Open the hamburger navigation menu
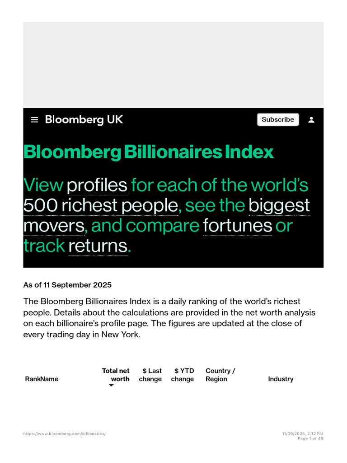Image resolution: width=347 pixels, height=463 pixels. (34, 120)
